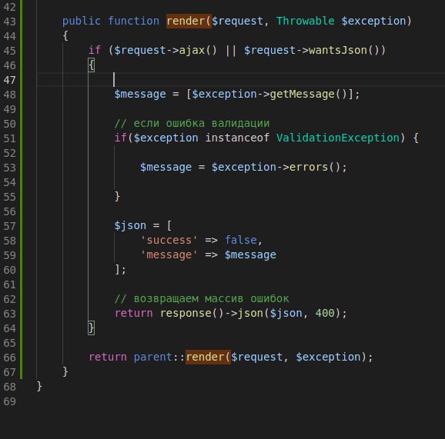The height and width of the screenshot is (439, 445).
Task: Click the 'success' string key
Action: click(169, 240)
